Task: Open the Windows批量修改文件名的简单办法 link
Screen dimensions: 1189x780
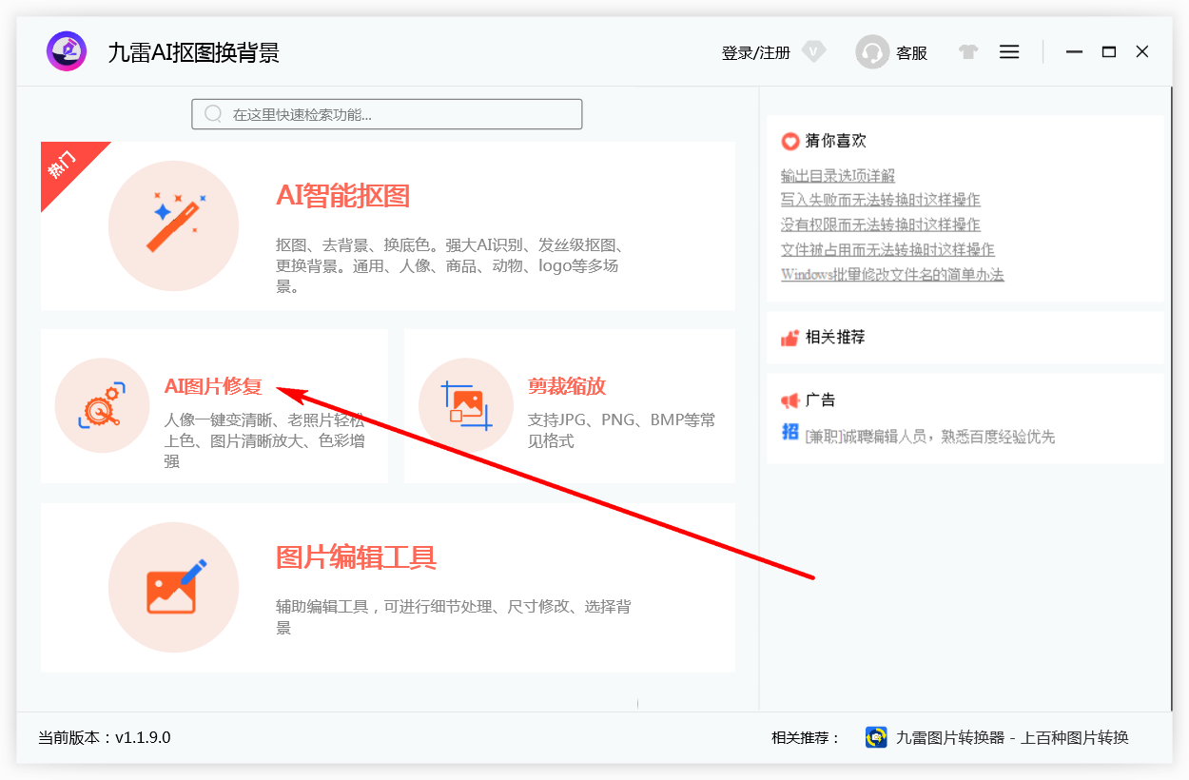Action: point(892,274)
